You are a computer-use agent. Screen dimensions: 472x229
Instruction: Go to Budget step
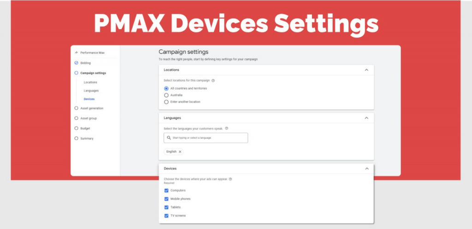click(85, 128)
